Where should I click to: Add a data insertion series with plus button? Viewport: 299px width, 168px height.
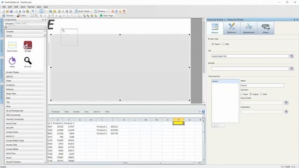click(214, 126)
